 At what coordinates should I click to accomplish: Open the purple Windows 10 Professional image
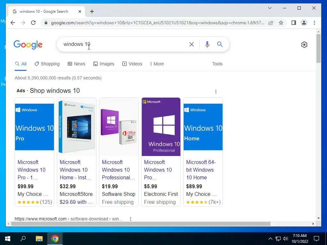(x=161, y=127)
